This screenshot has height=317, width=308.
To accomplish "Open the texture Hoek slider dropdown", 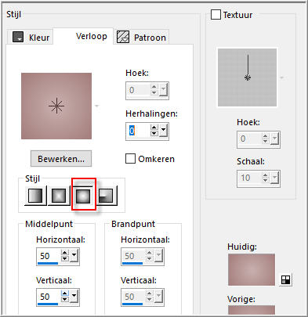I will 275,139.
